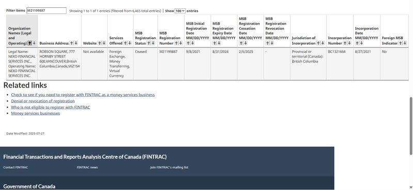The image size is (413, 190).
Task: Sort Services Offered descending arrow
Action: point(130,43)
